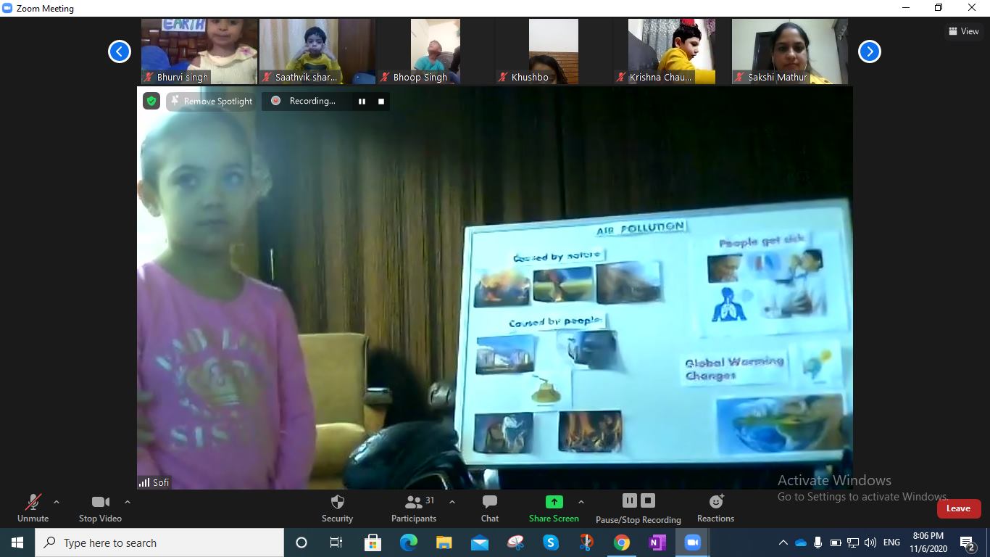Viewport: 990px width, 557px height.
Task: Stop recording in the bottom toolbar
Action: 648,500
